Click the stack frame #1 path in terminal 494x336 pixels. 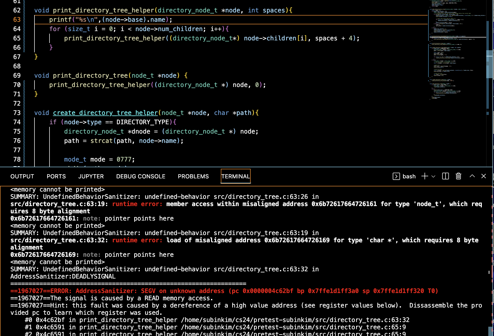tap(293, 327)
